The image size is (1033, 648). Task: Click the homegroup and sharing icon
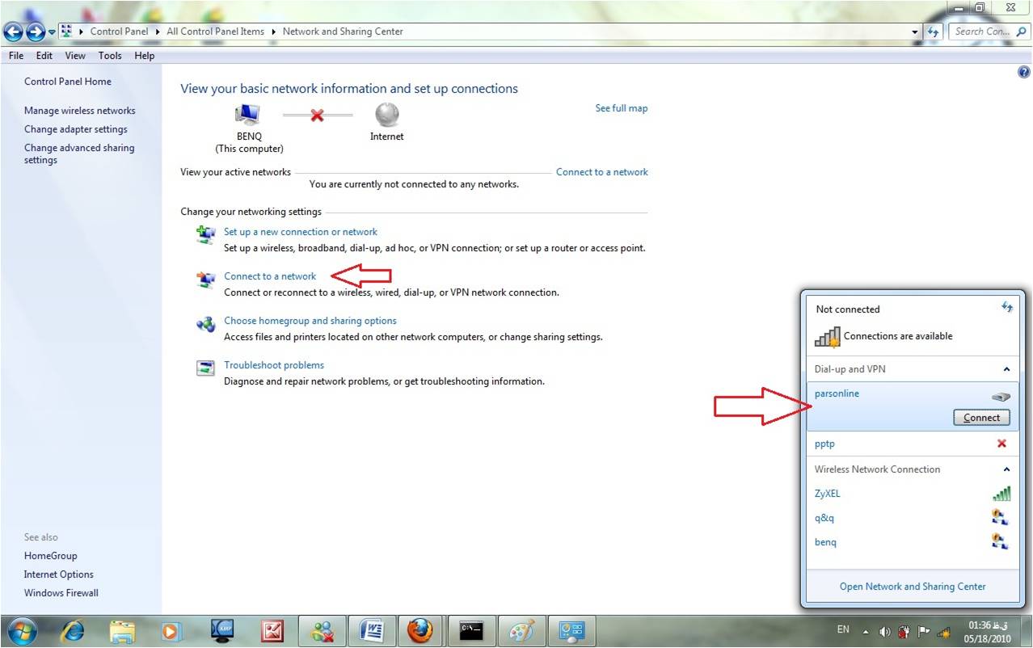(205, 324)
